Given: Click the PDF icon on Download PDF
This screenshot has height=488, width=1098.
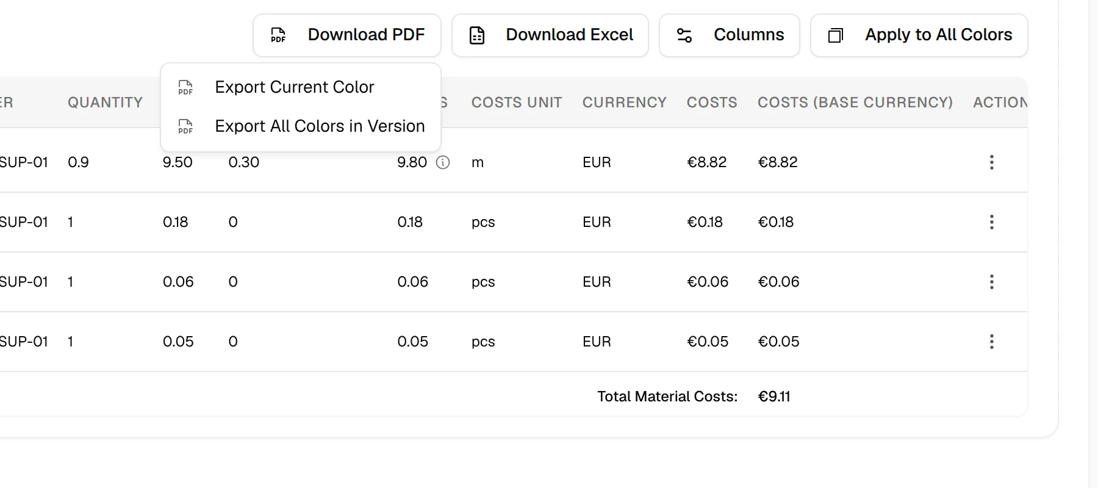Looking at the screenshot, I should 278,35.
